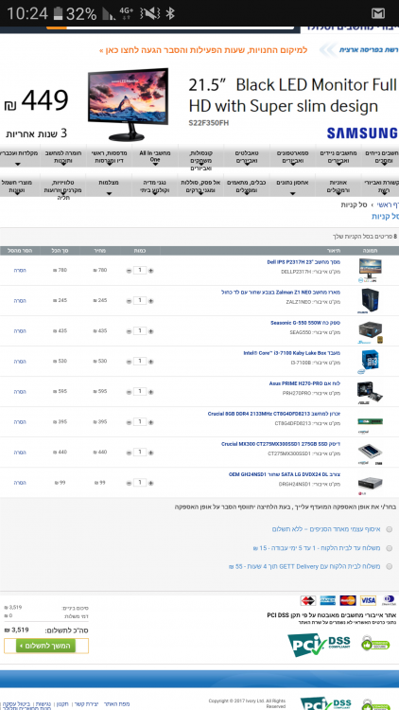Increase quantity of Crucial MX300 SSD
Screen dimensions: 399x710
(x=151, y=453)
